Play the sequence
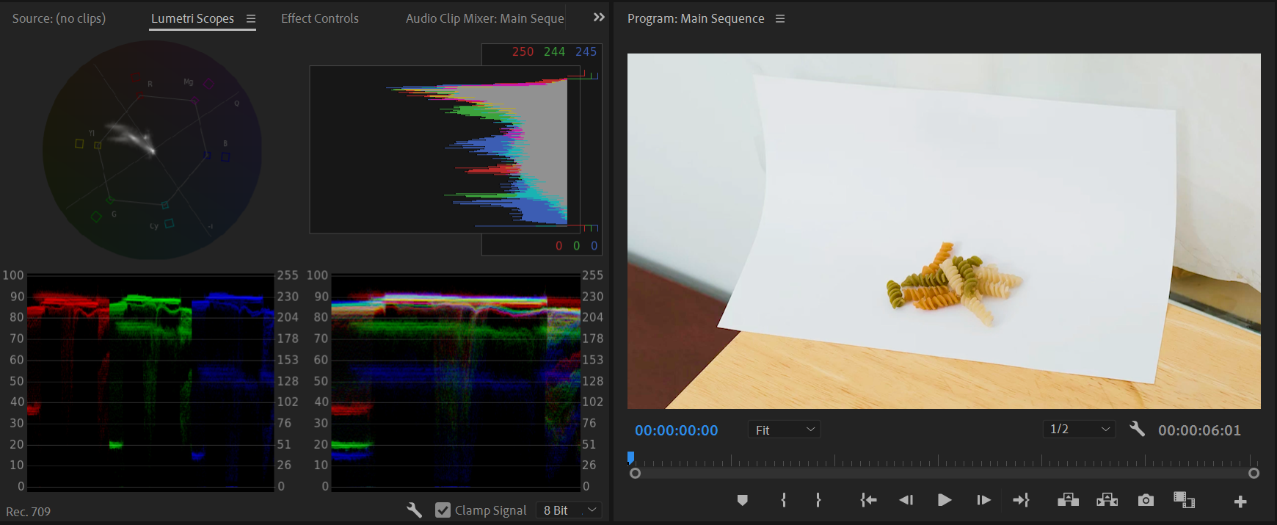The image size is (1277, 525). click(945, 500)
